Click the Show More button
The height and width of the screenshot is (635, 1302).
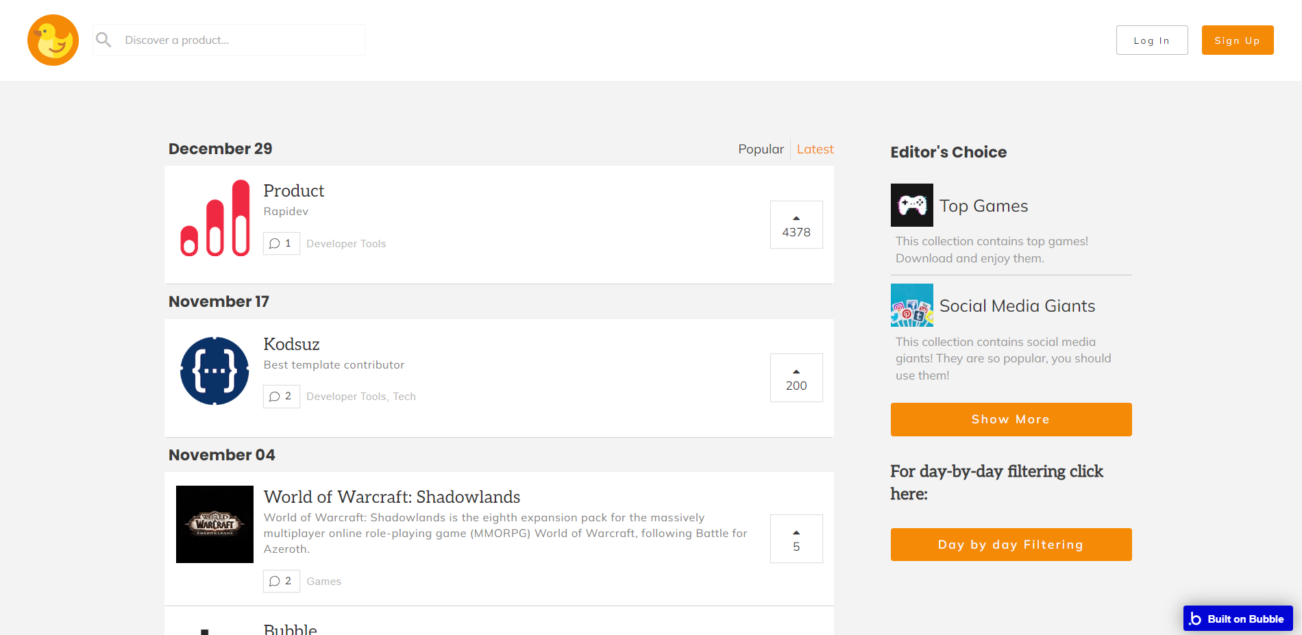(x=1011, y=419)
